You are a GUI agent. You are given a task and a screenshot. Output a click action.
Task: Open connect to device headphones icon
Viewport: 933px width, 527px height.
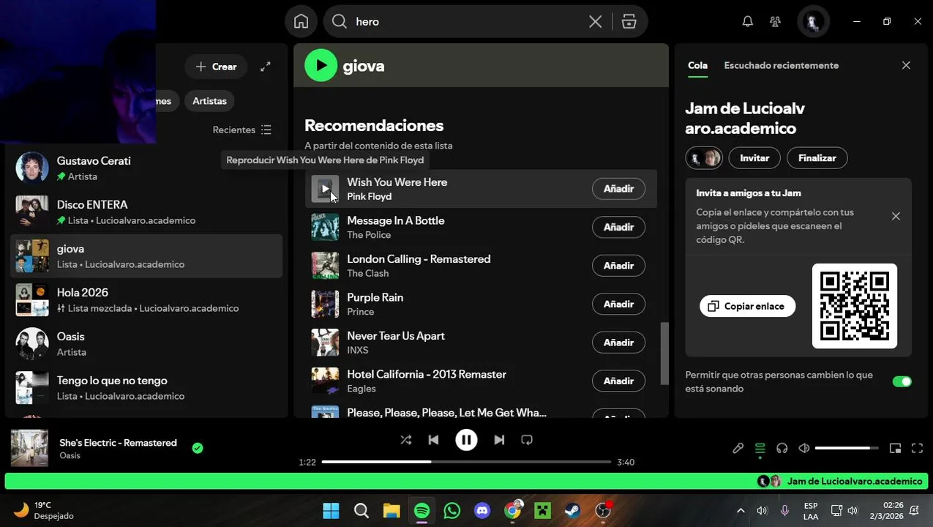click(782, 448)
